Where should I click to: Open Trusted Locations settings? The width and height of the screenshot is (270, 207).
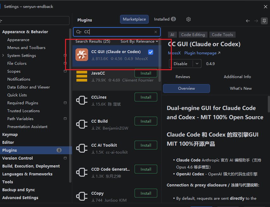23,111
